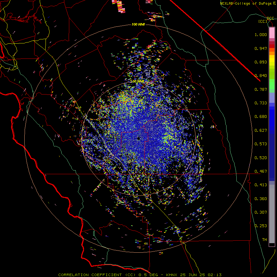Image resolution: width=277 pixels, height=277 pixels.
Task: Select the 0.360 scale value
Action: (261, 199)
